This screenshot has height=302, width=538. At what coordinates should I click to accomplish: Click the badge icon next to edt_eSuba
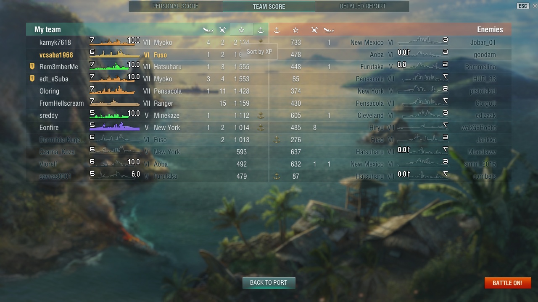pos(32,79)
